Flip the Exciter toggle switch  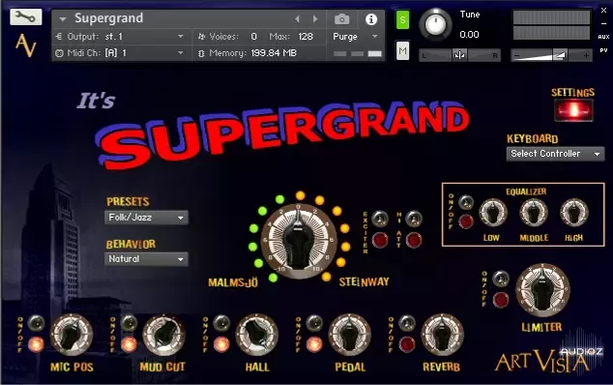click(x=380, y=220)
